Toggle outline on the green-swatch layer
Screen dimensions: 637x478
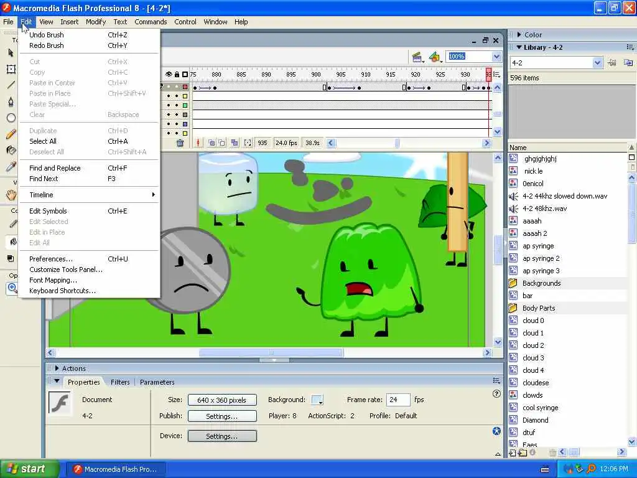(185, 105)
